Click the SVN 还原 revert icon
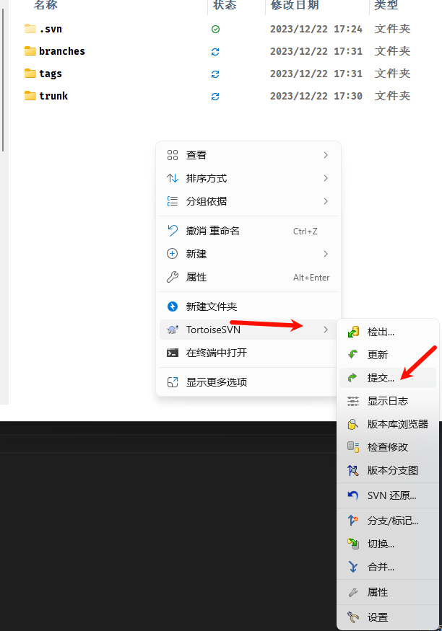The image size is (442, 631). point(353,495)
